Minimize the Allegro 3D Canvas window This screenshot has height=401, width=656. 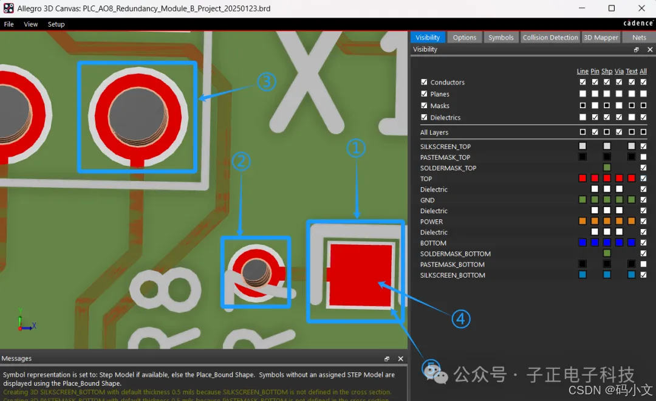pos(581,8)
